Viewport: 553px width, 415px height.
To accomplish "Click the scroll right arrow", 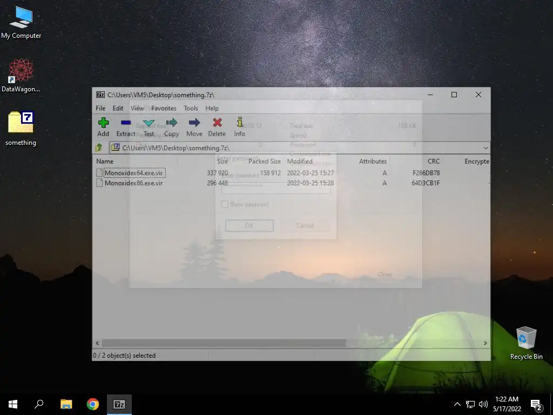I will click(485, 343).
